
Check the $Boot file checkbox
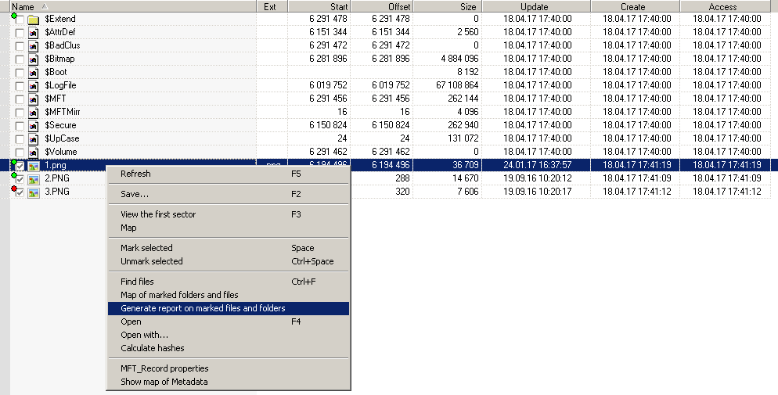(x=20, y=72)
